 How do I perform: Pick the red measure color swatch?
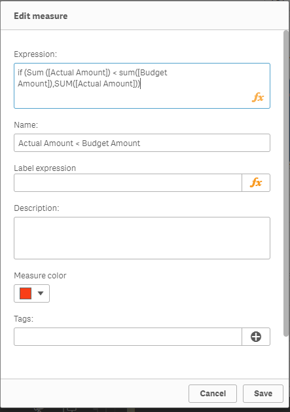[x=26, y=293]
